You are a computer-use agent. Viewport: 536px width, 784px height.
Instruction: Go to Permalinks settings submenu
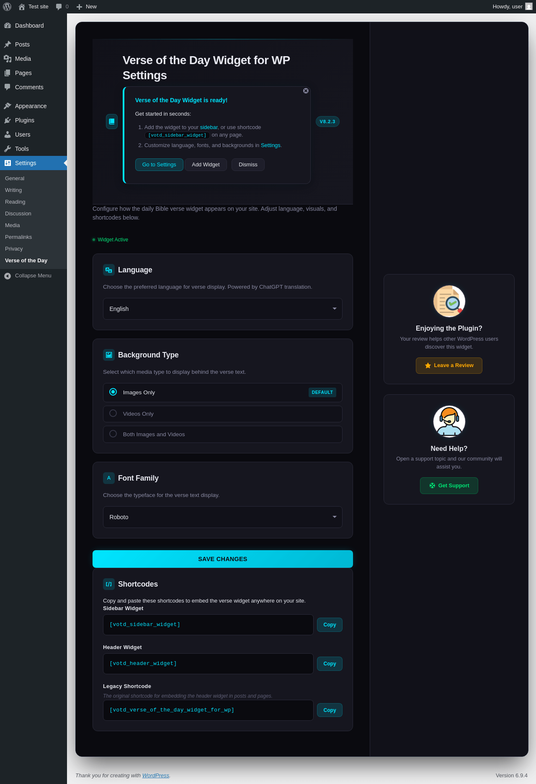click(18, 237)
